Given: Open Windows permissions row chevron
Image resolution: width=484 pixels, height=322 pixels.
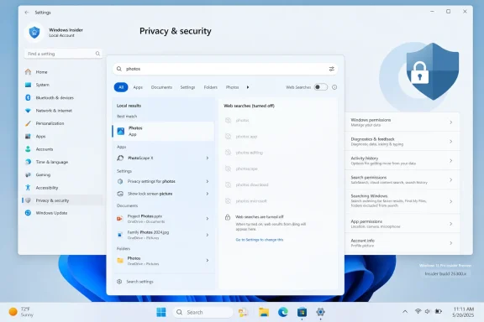Looking at the screenshot, I should (x=451, y=122).
